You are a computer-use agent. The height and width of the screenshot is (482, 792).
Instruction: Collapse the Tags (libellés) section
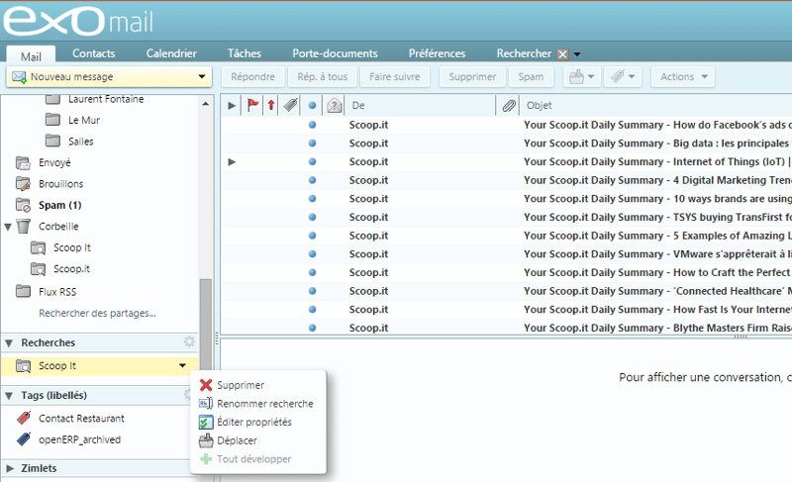9,396
